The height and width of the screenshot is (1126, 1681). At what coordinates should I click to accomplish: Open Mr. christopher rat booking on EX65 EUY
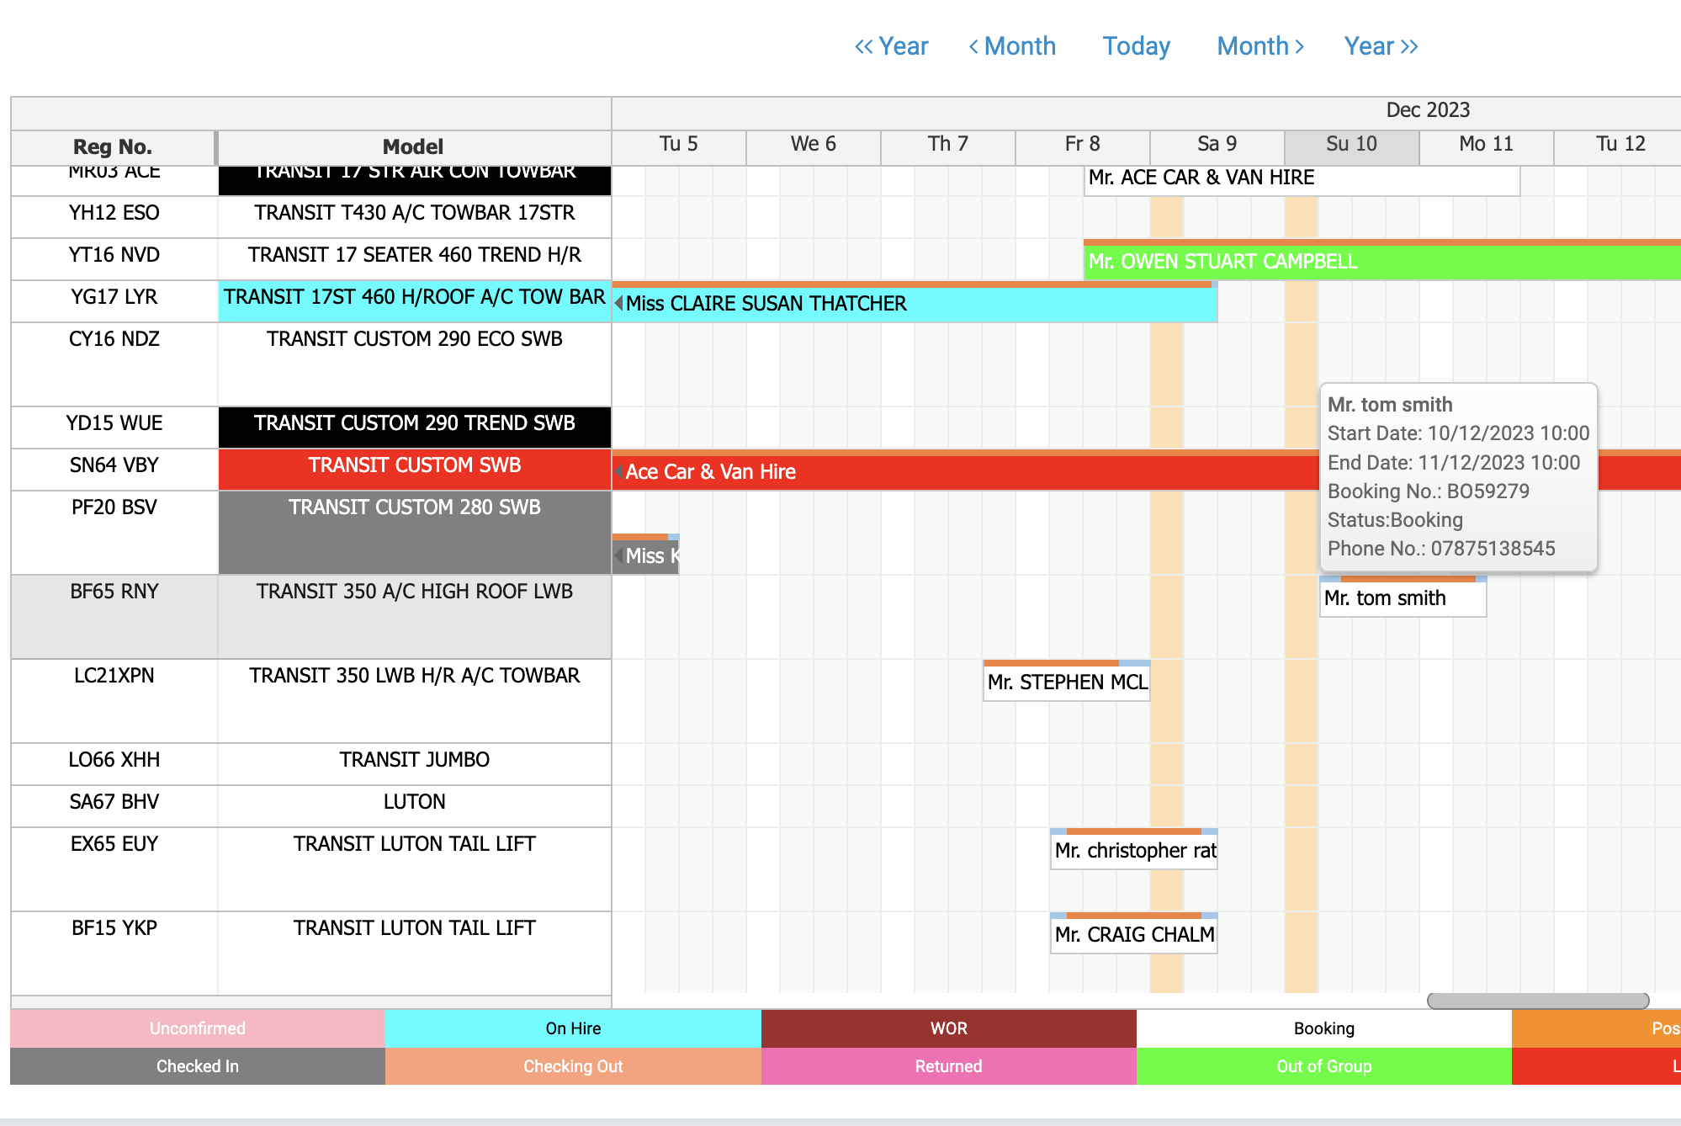click(1133, 851)
